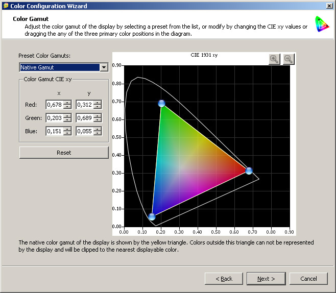Reset the color gamut values

tap(64, 153)
